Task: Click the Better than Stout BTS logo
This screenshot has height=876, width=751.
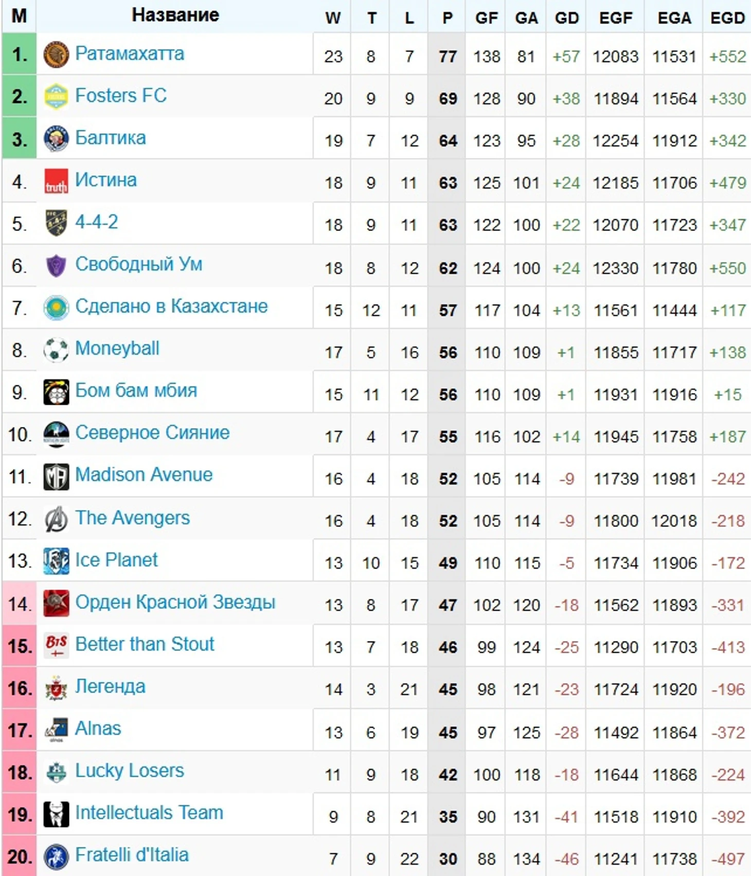Action: 56,645
